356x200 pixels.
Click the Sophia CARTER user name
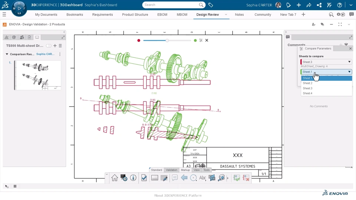[x=259, y=5]
